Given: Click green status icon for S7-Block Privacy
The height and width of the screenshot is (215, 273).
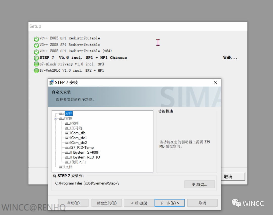Looking at the screenshot, I should pos(36,64).
